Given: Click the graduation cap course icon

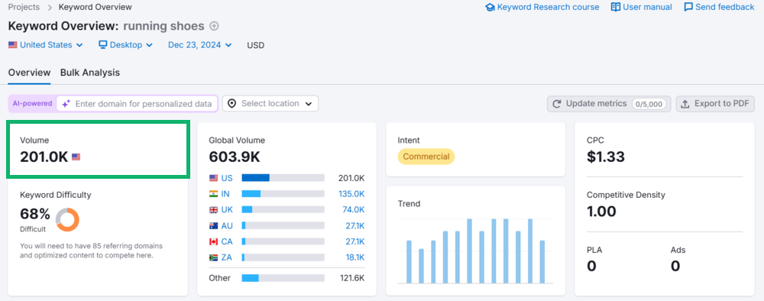Looking at the screenshot, I should click(x=490, y=8).
